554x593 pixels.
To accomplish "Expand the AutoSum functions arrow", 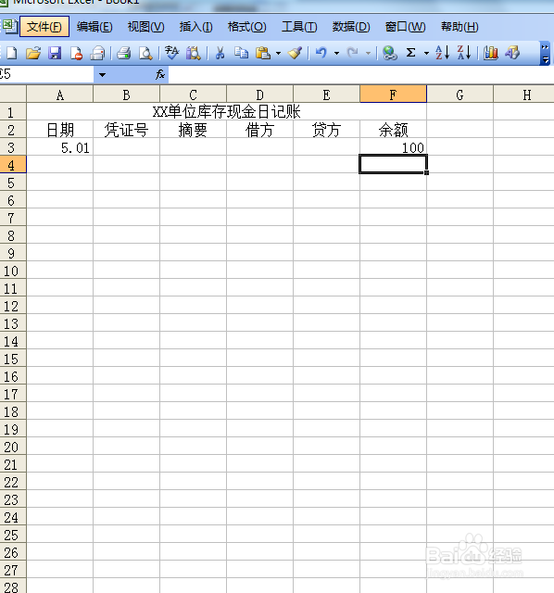I will [x=426, y=54].
